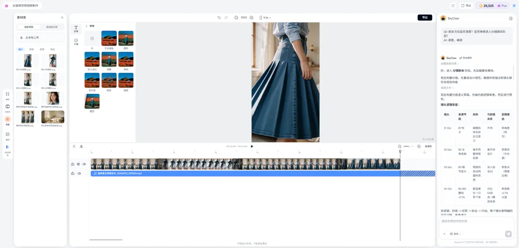Screen dimensions: 519x248
Task: Switch to the 角色 asset tab
Action: pyautogui.click(x=53, y=49)
